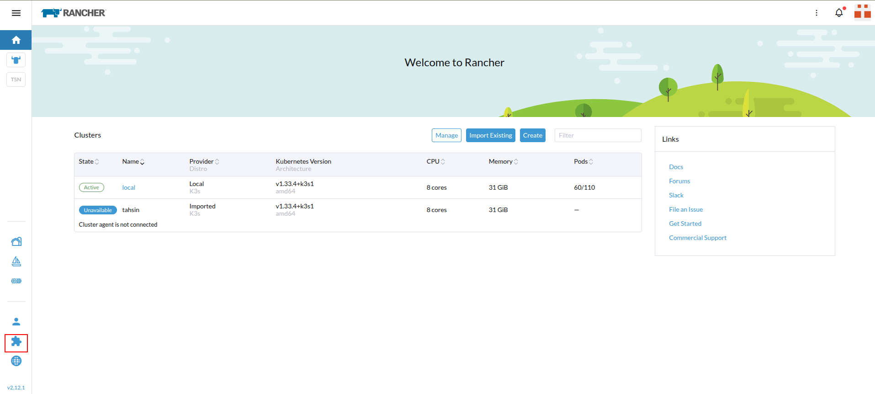The height and width of the screenshot is (394, 875).
Task: Open the three-dot page actions menu
Action: pyautogui.click(x=817, y=13)
